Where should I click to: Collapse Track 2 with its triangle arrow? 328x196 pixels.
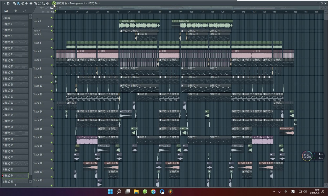(48, 26)
